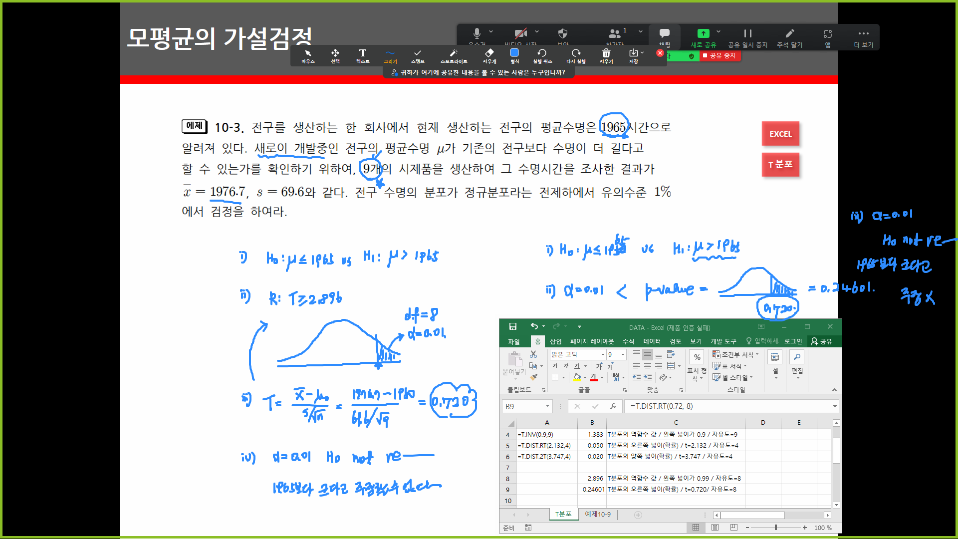Open the font size dropdown showing 9
Screen dimensions: 958x539
pos(623,354)
